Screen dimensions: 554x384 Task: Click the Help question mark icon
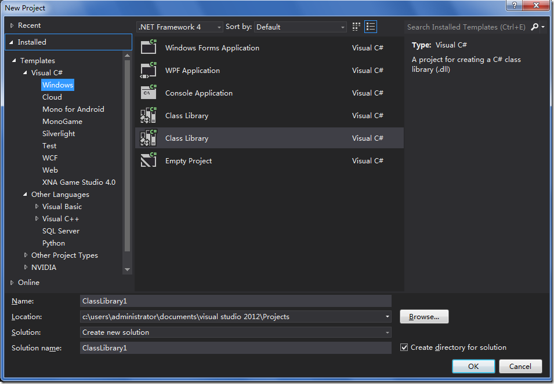514,6
